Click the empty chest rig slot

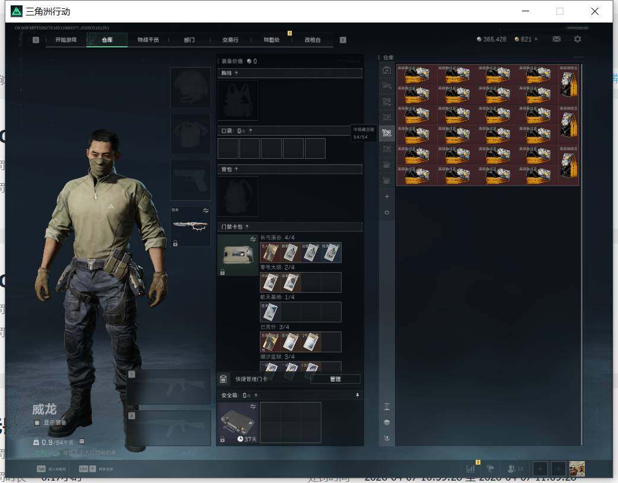[238, 101]
